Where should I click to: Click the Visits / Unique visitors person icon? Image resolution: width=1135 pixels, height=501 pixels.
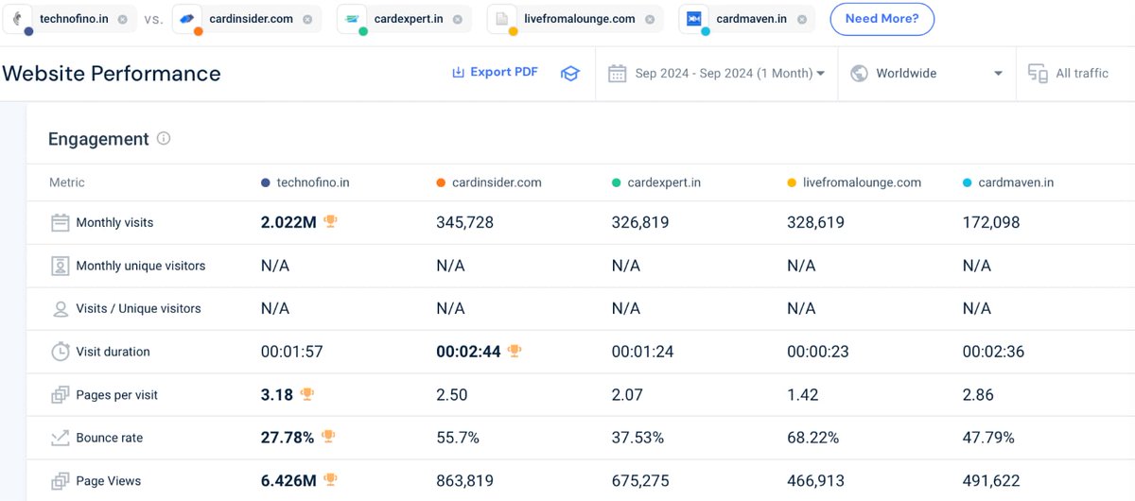[61, 309]
